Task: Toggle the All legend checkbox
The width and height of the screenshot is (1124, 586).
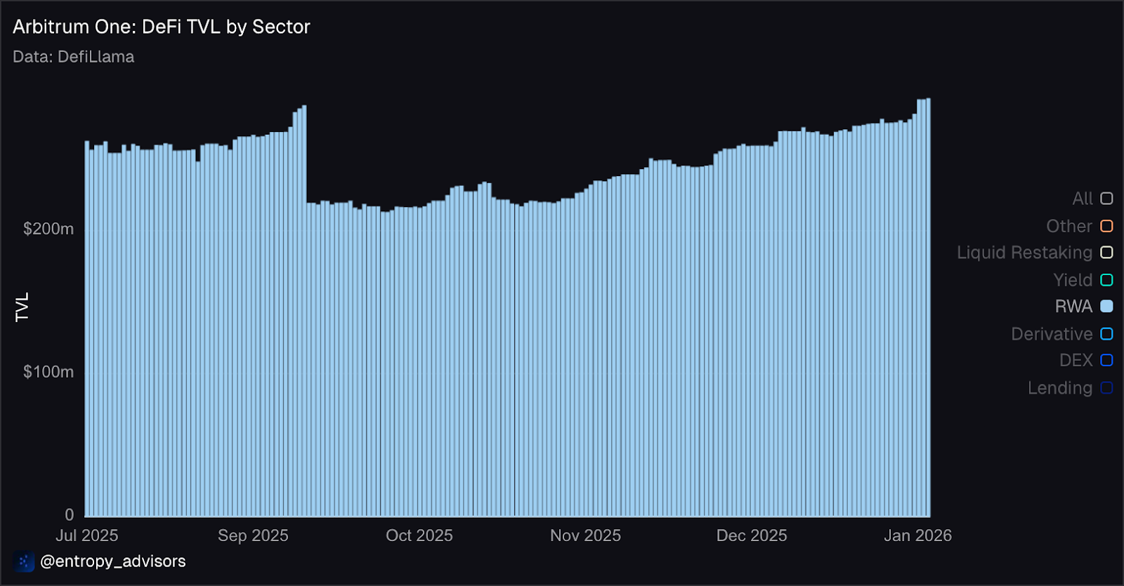Action: coord(1106,199)
